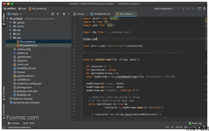Fold the import block at line 1
This screenshot has height=131, width=209.
click(x=82, y=19)
